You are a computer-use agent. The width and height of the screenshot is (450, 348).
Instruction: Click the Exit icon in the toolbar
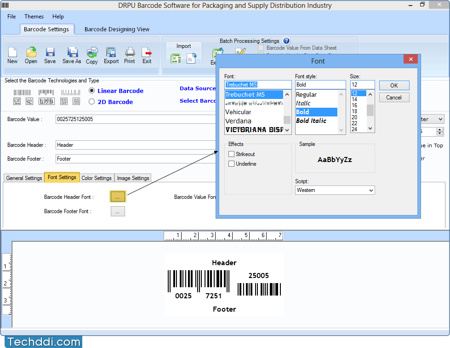[147, 52]
